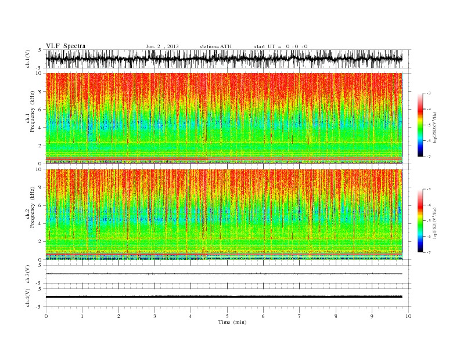
Task: Click the "2" kHz tick of ch.2 spectrogram
Action: coord(41,241)
